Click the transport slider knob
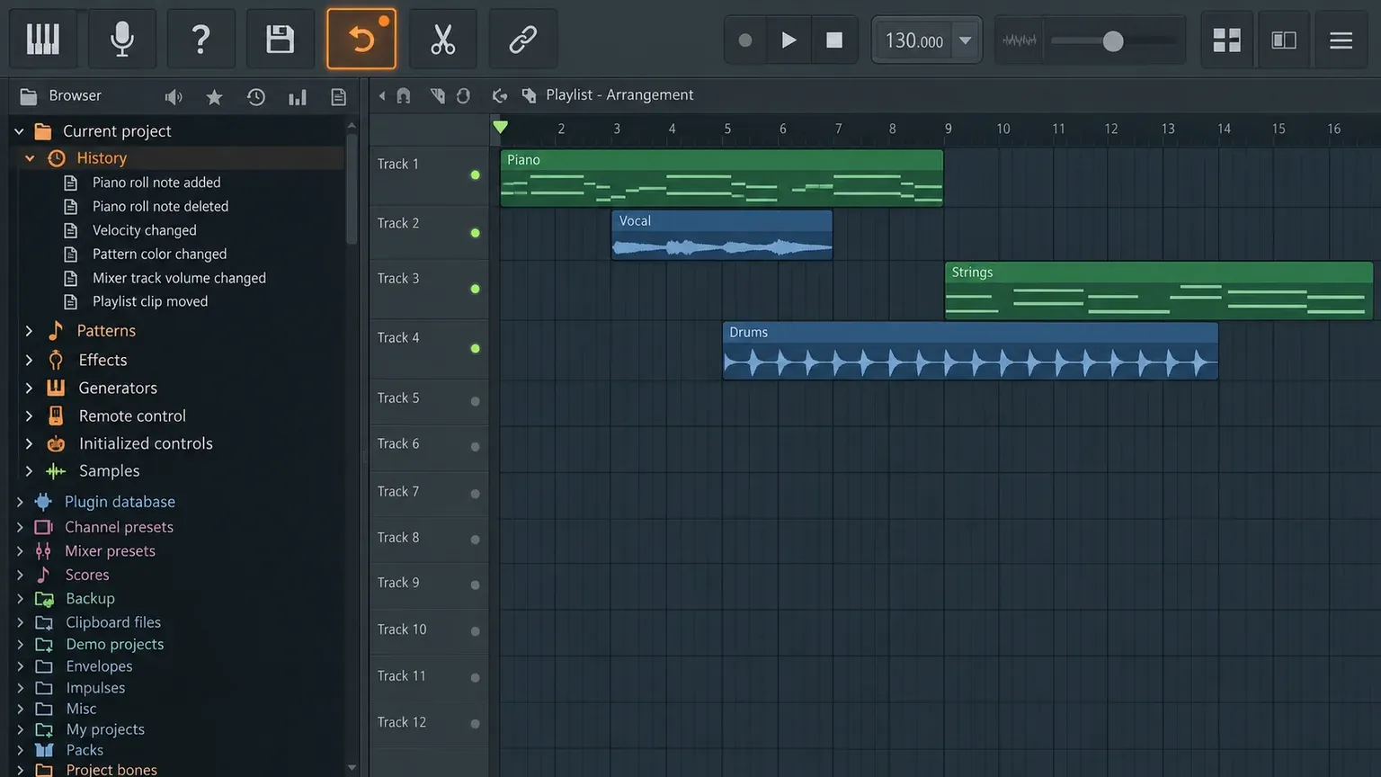This screenshot has width=1381, height=777. pyautogui.click(x=1113, y=40)
